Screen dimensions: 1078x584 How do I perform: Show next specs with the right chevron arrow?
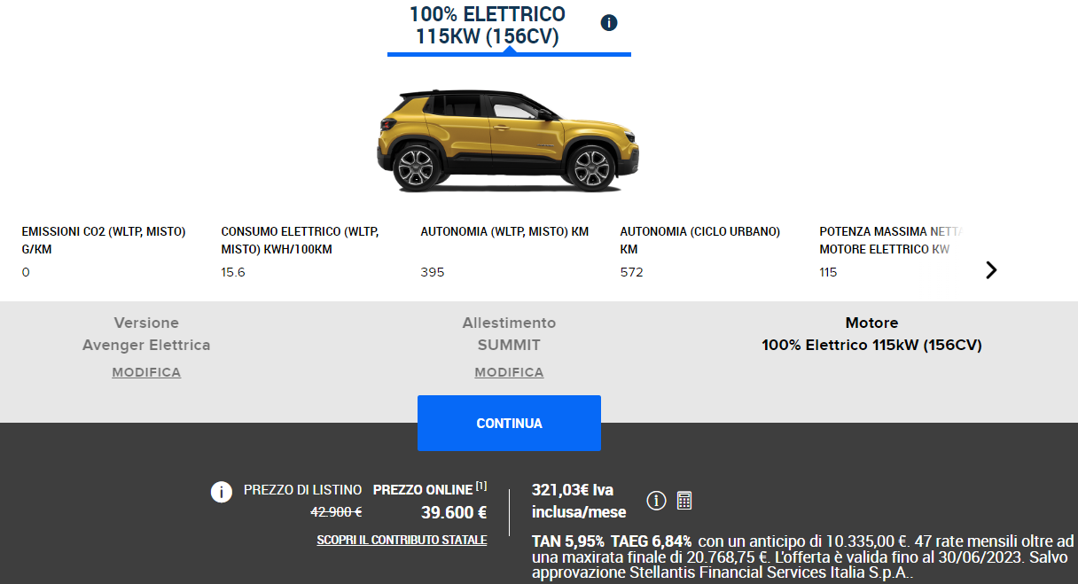[991, 270]
